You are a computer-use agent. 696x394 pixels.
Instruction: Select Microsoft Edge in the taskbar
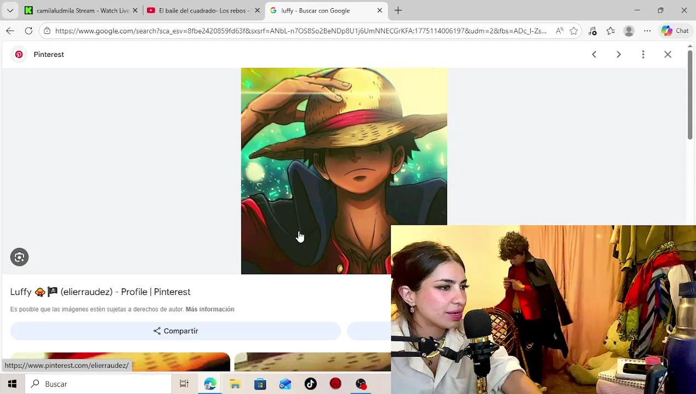(x=210, y=384)
